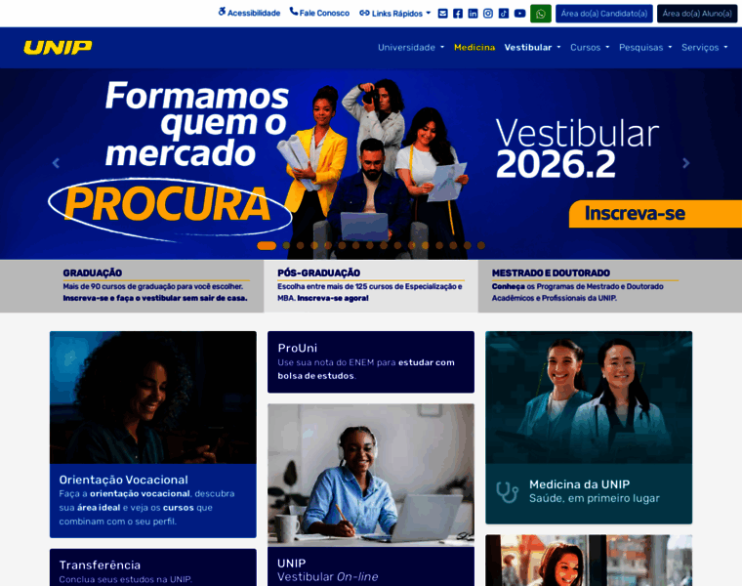Go back with the carousel left arrow
742x586 pixels.
click(x=56, y=163)
